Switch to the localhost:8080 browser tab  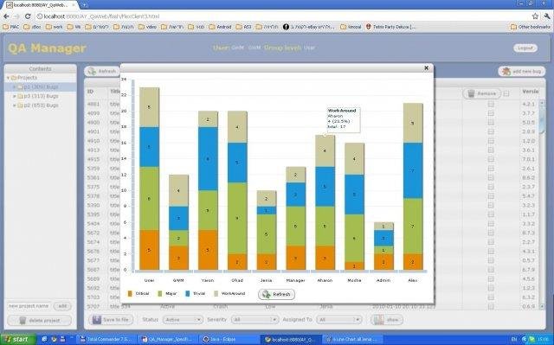[x=41, y=5]
